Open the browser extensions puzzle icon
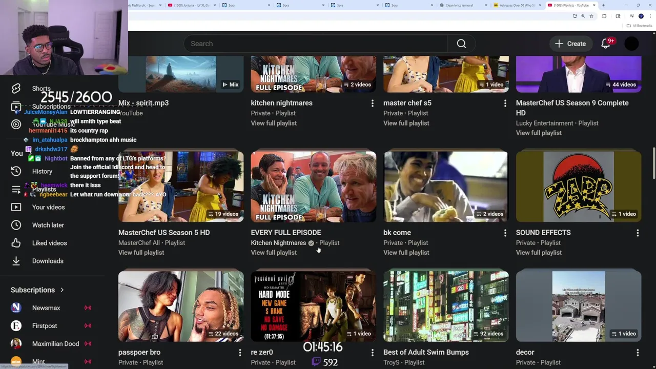This screenshot has width=656, height=369. [x=604, y=16]
